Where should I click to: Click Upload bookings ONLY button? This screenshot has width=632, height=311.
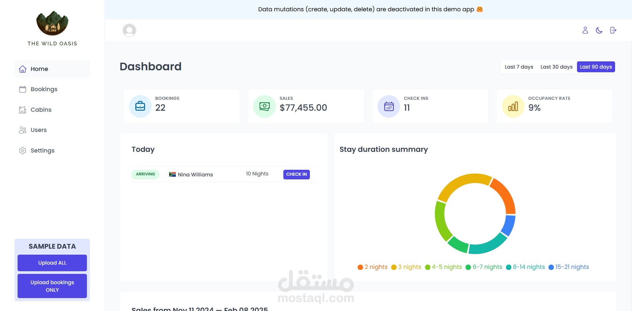pos(52,286)
